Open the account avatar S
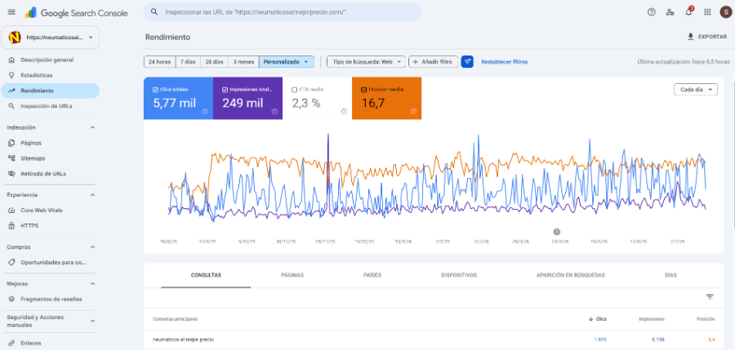 point(725,12)
